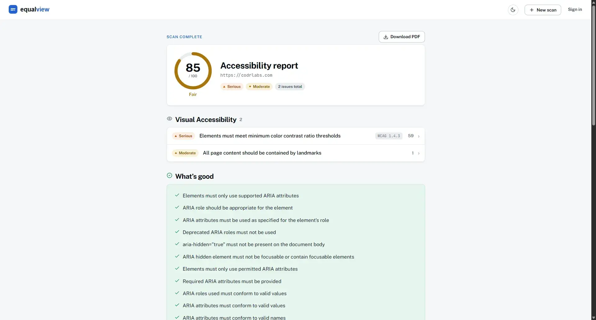Click the equalview logo icon
This screenshot has width=596, height=320.
click(x=13, y=9)
